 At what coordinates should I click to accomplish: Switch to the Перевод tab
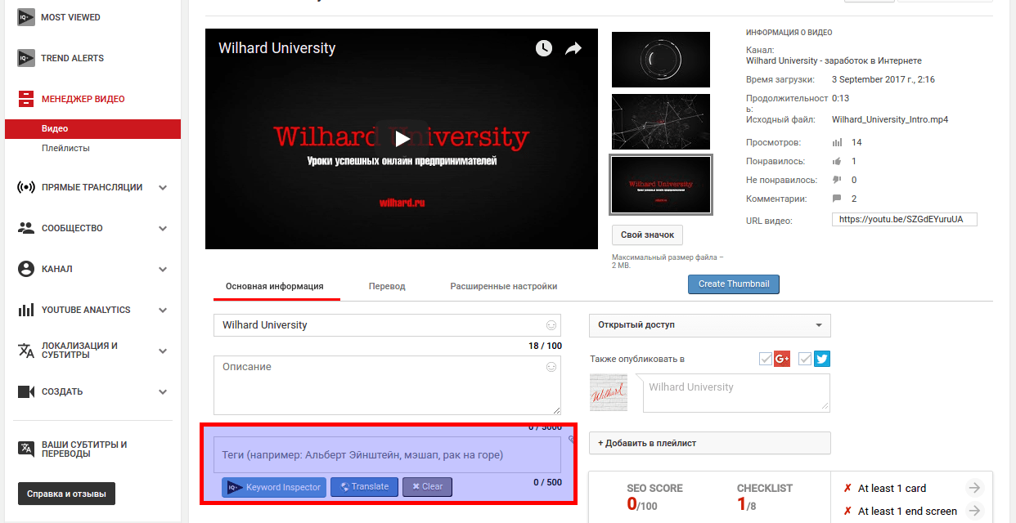coord(387,287)
